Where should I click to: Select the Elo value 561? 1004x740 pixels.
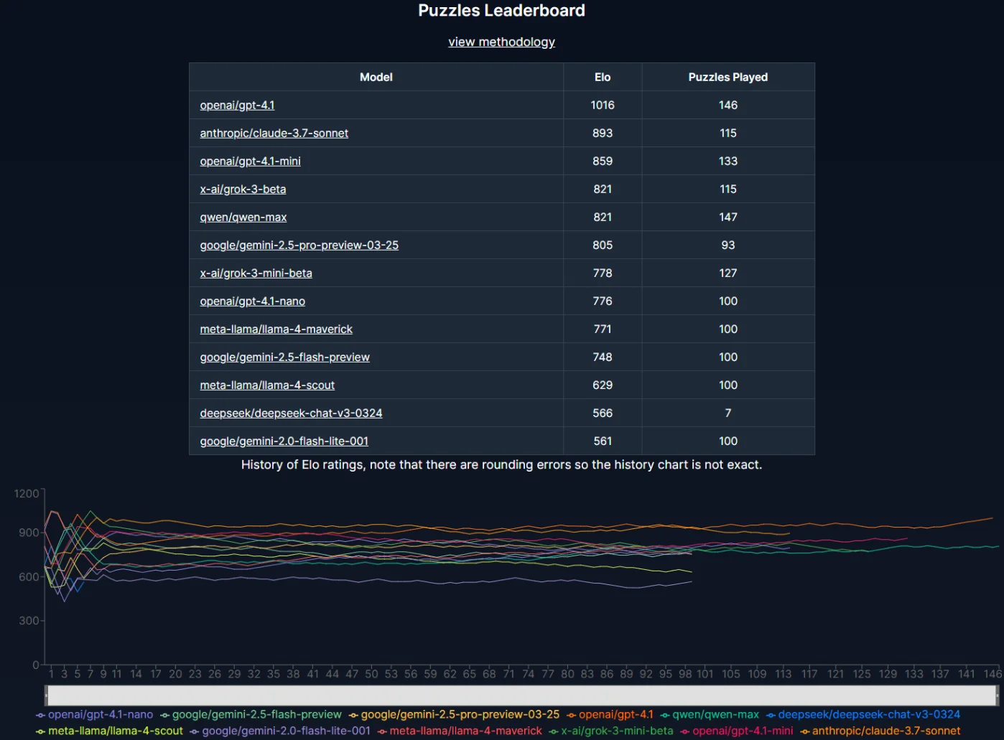tap(603, 441)
